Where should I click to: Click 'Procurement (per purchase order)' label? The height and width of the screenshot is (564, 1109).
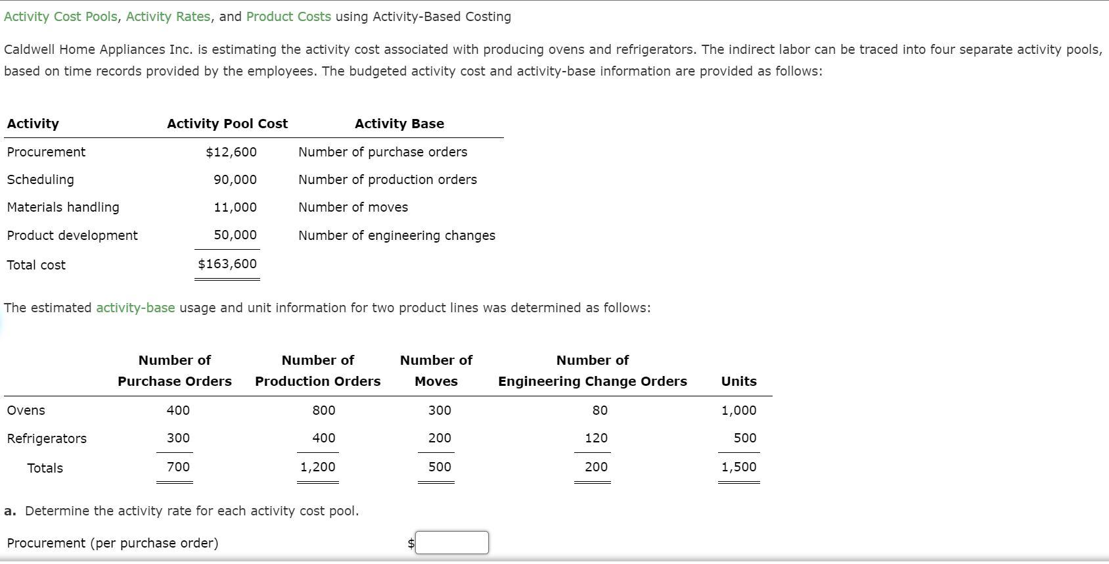point(113,543)
